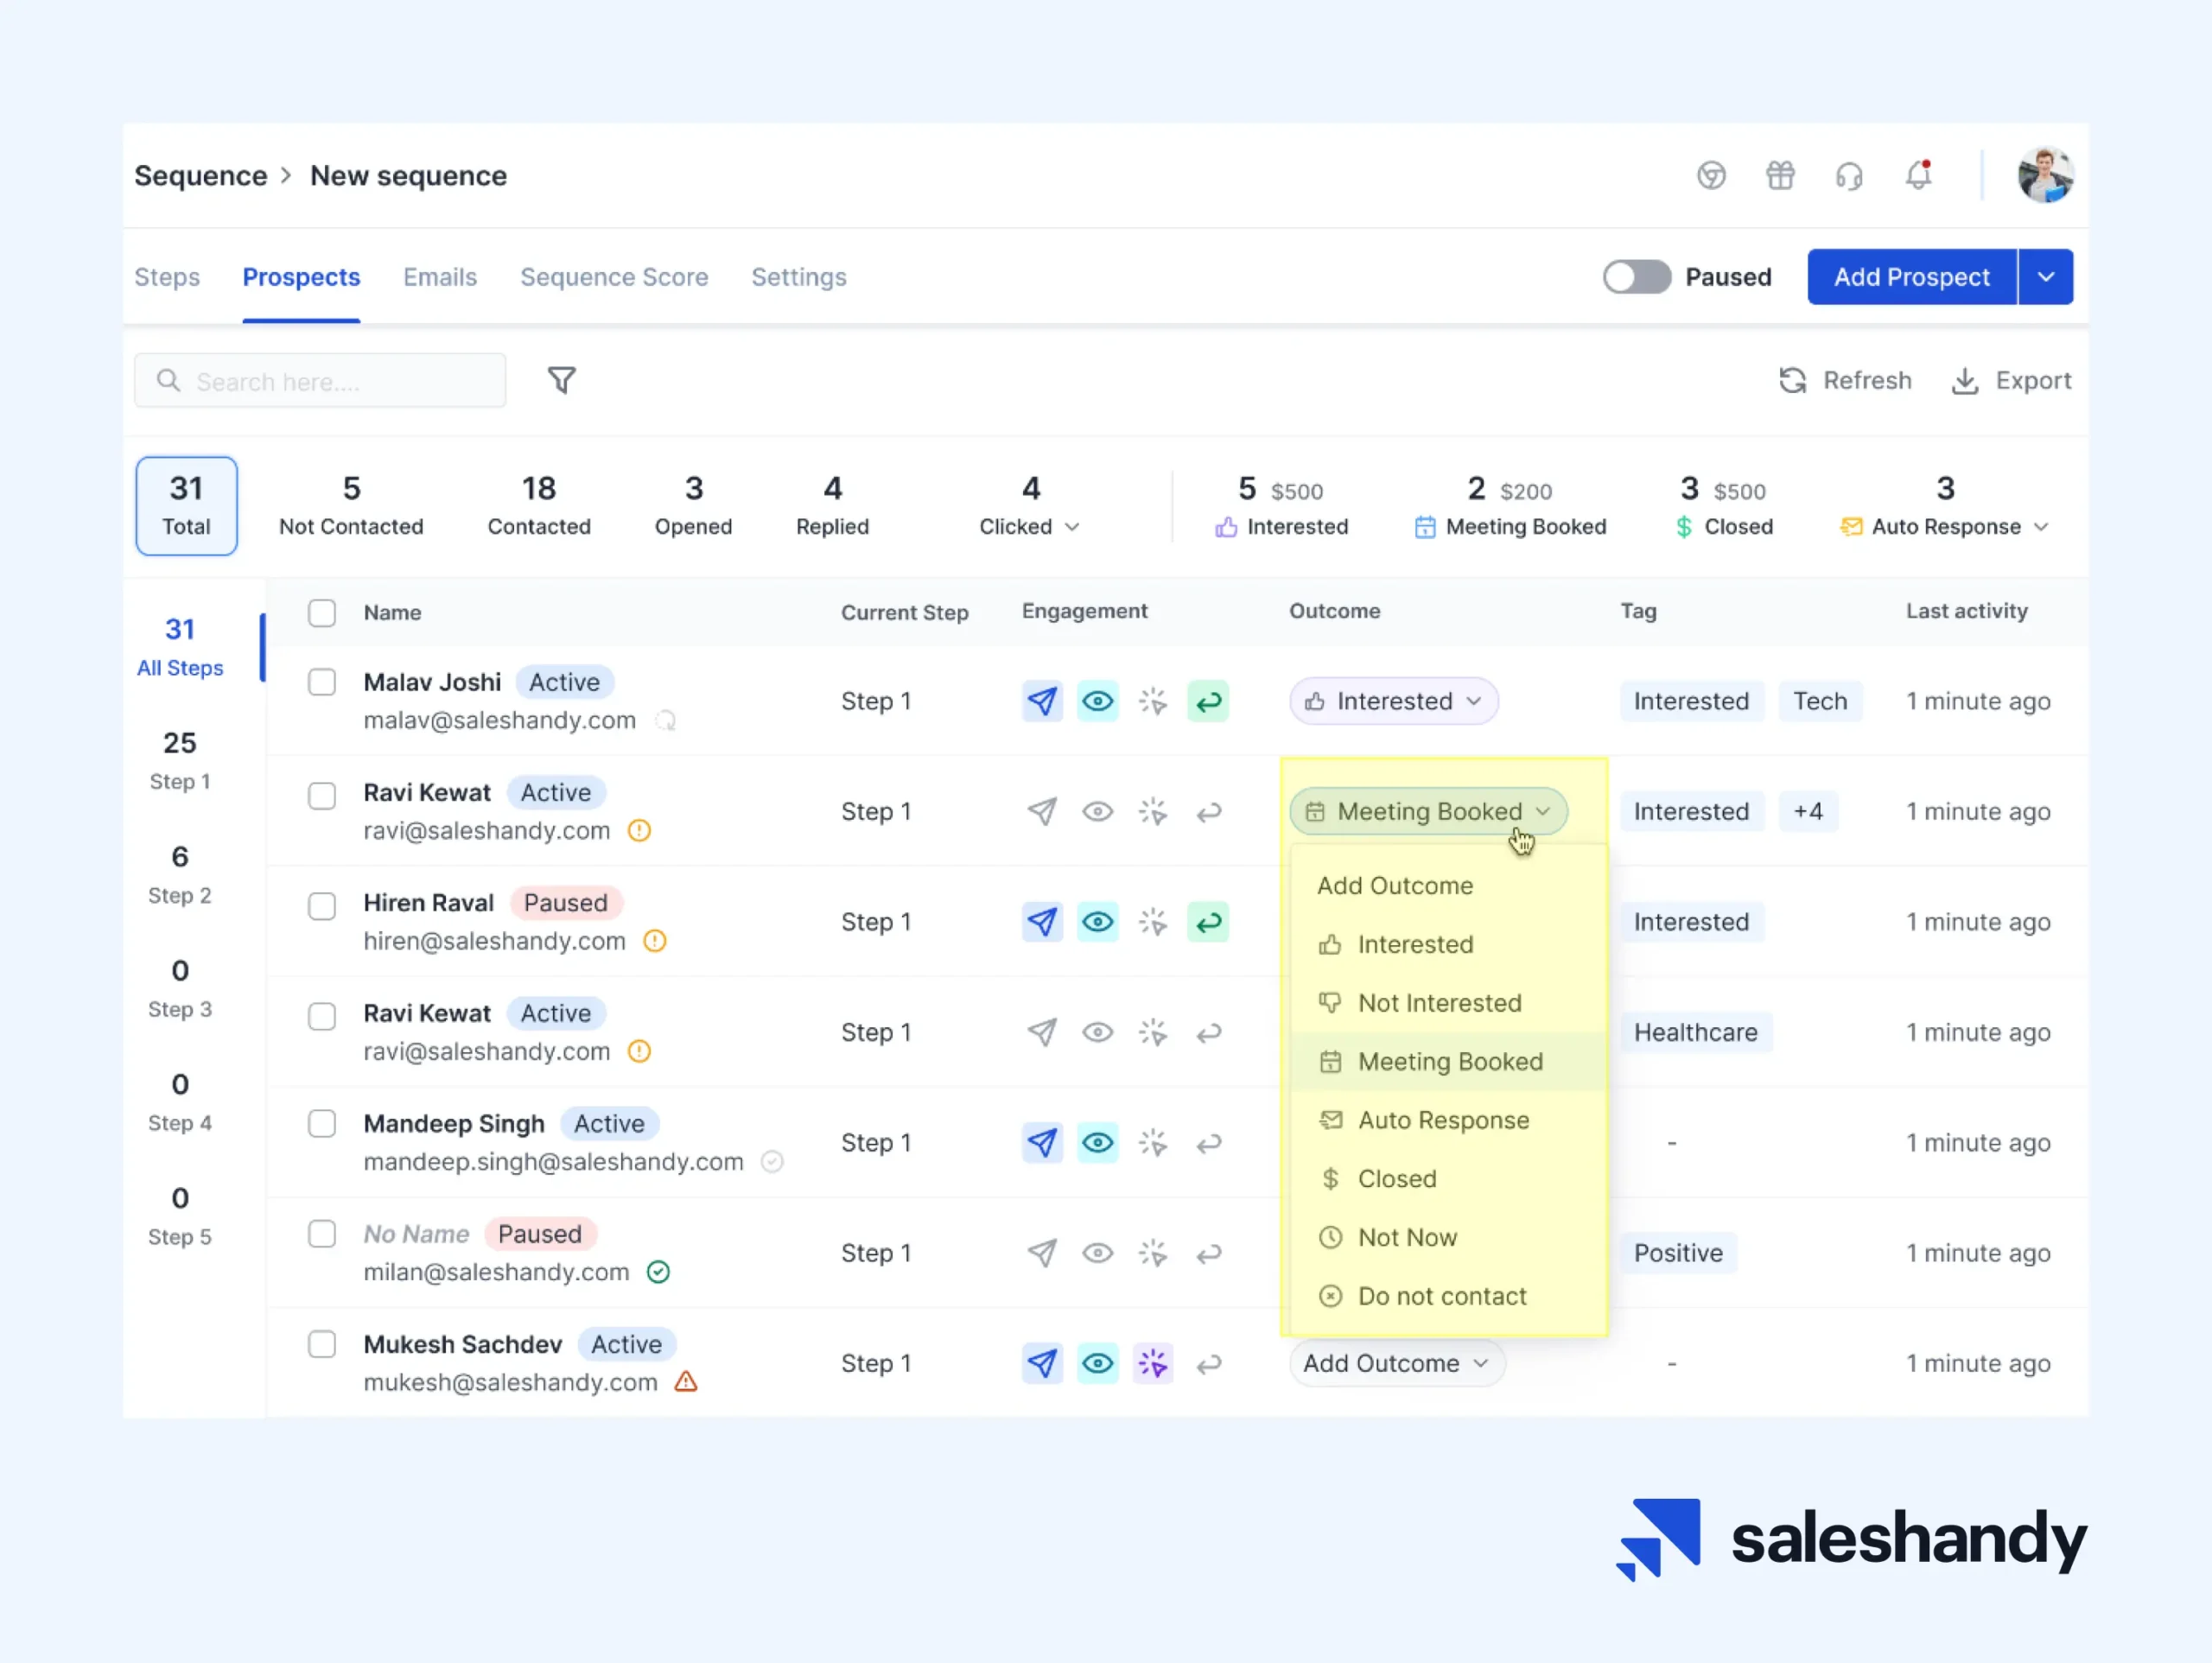Open the filter icon next to search

point(562,380)
